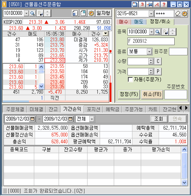Select the 정정/취소 tab
The image size is (191, 196).
coord(160,22)
